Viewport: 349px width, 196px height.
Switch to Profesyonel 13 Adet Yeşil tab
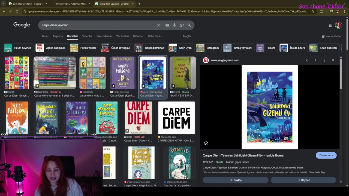tap(71, 4)
